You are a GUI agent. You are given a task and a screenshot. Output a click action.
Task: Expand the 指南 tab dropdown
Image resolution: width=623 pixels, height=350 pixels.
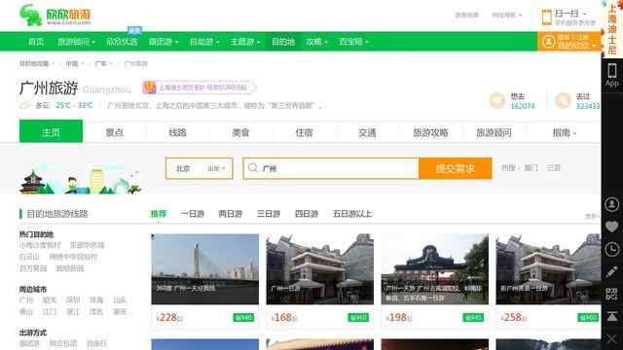point(565,132)
